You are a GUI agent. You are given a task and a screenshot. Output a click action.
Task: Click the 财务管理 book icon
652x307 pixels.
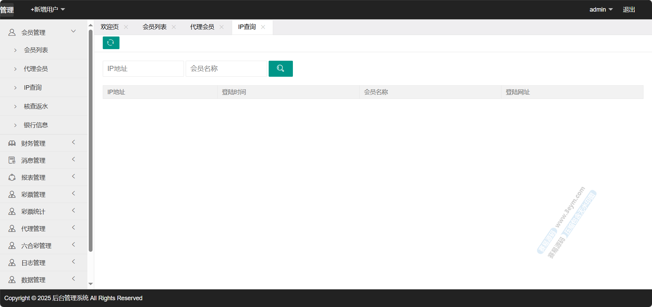[12, 143]
